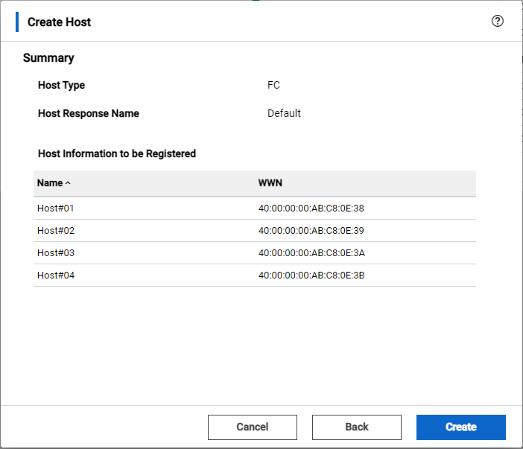Sort the table by the Name column

click(54, 182)
